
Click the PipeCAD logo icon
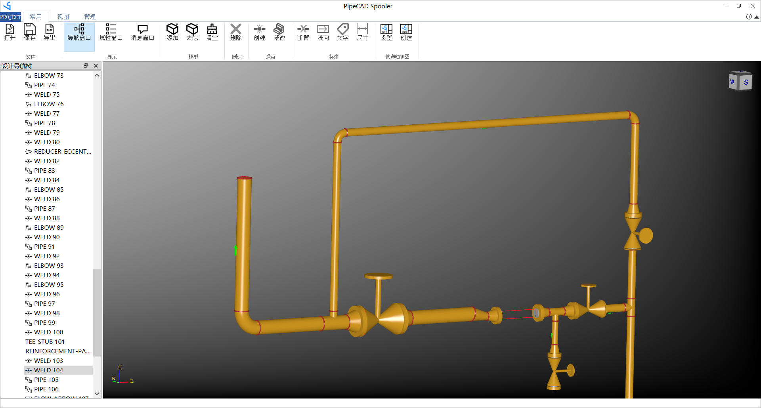pyautogui.click(x=7, y=6)
